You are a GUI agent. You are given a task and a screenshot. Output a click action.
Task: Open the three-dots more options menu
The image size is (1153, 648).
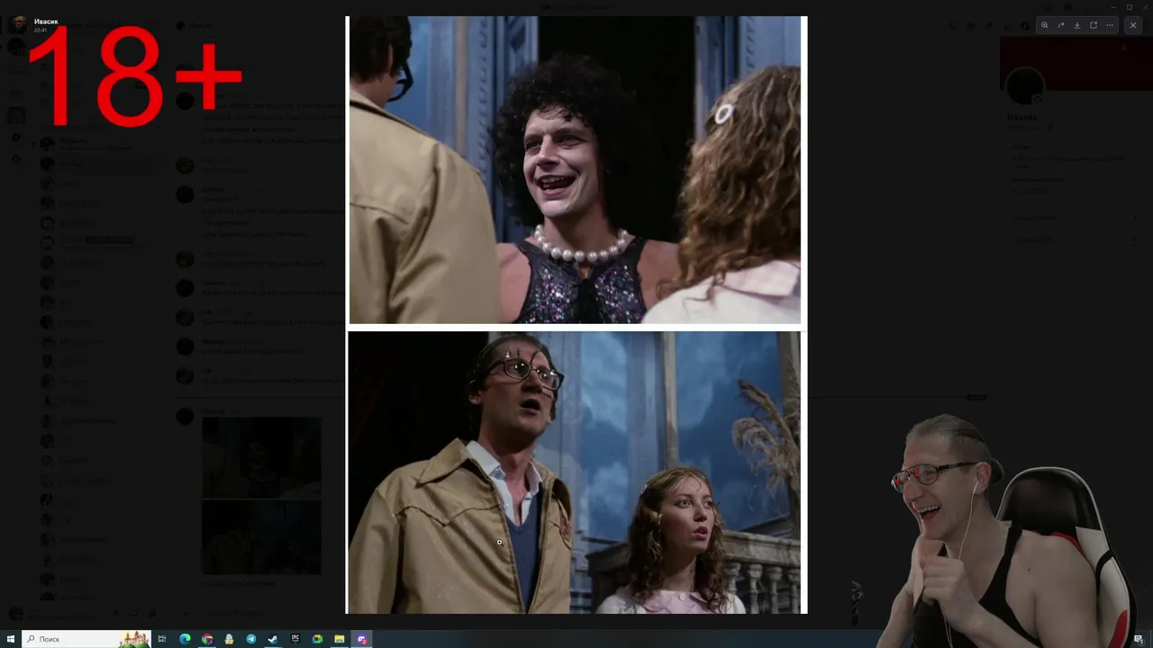pos(1110,25)
